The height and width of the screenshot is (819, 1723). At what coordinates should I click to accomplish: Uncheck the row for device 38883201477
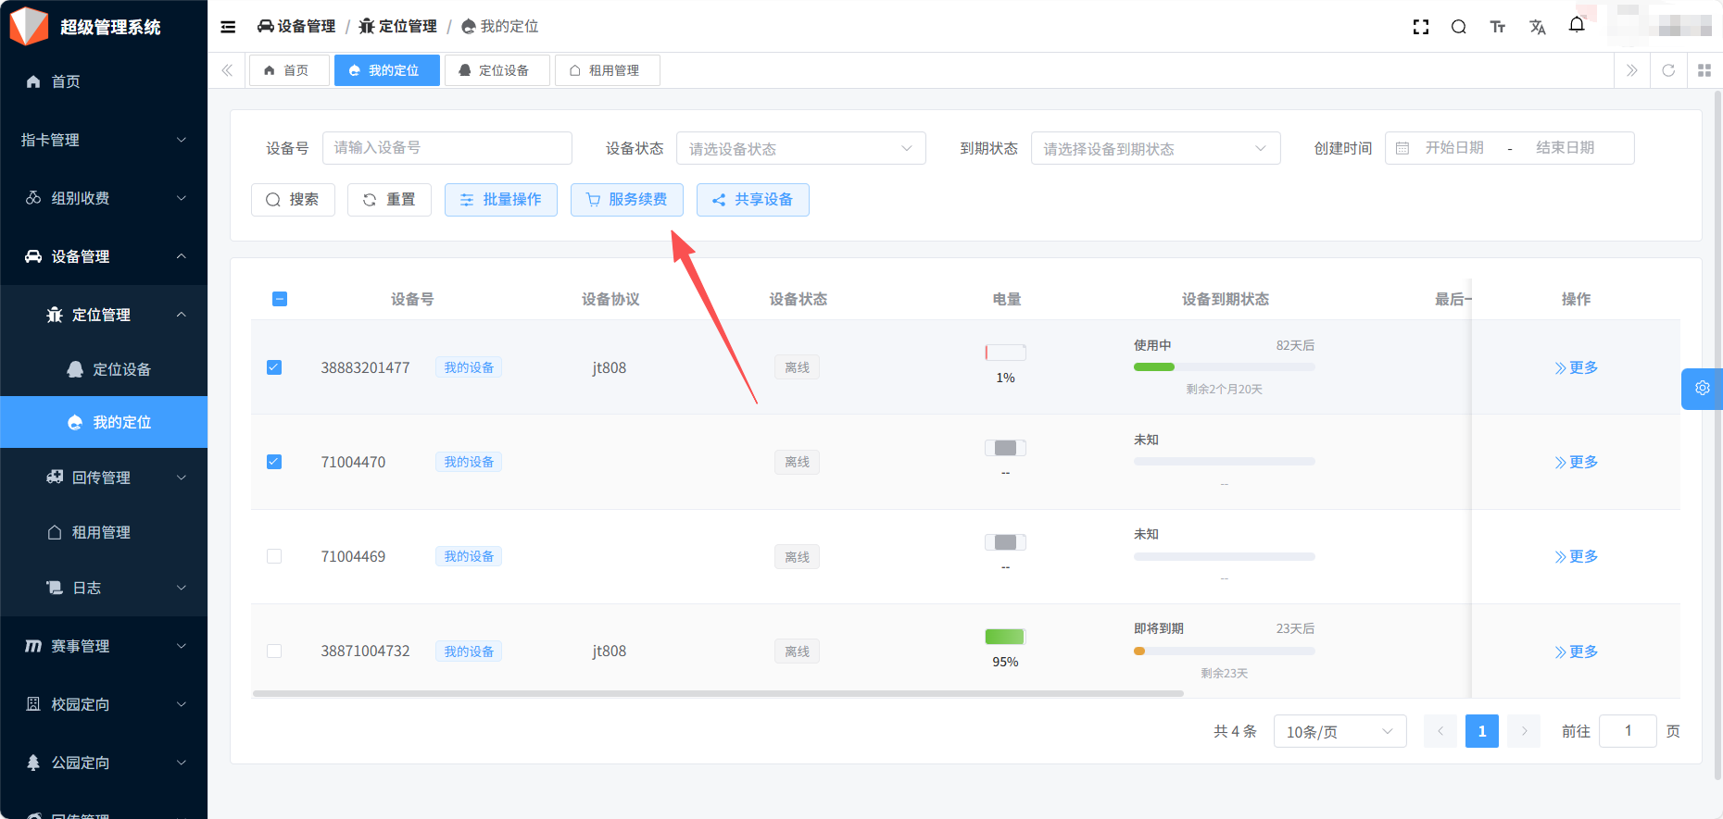[274, 367]
